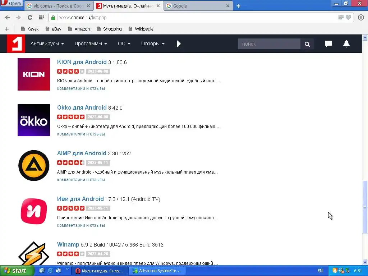Open the Shopping bookmark
Viewport: 368px width, 276px height.
(x=109, y=29)
